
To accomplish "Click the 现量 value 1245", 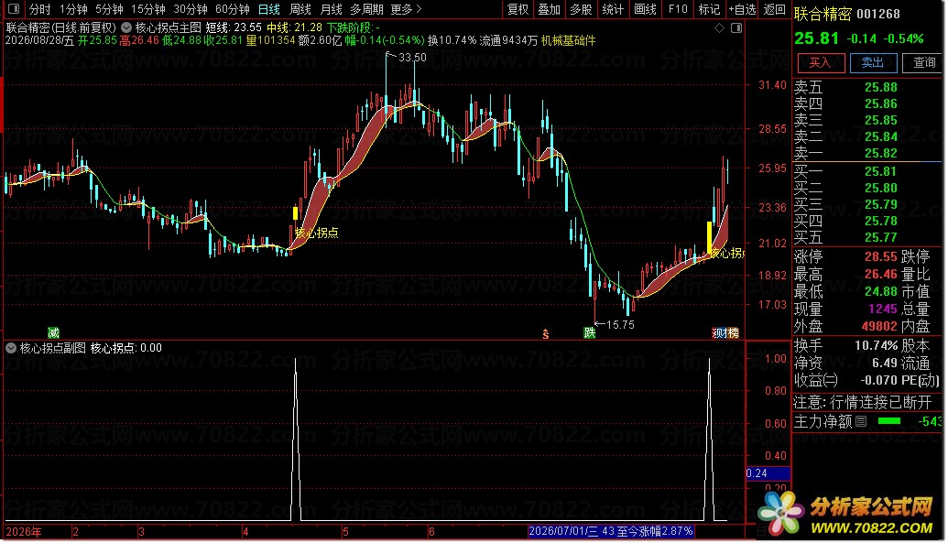I will [883, 309].
